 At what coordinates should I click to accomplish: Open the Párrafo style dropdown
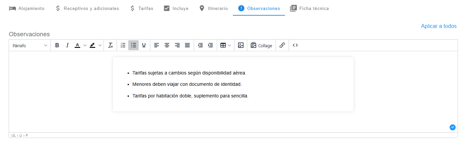click(x=30, y=46)
